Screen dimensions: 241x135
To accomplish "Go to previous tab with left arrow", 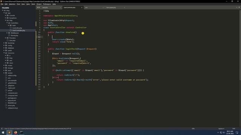I will coord(38,7).
